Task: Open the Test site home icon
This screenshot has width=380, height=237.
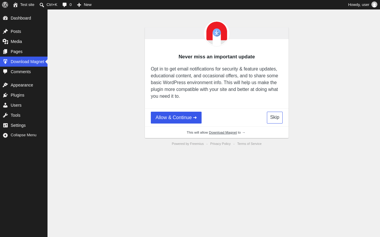Action: (x=15, y=5)
